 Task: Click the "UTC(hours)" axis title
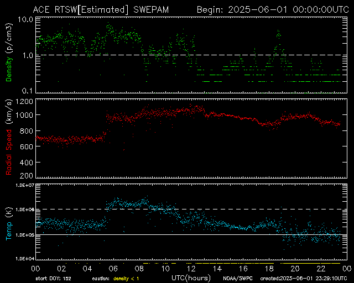pos(191,278)
